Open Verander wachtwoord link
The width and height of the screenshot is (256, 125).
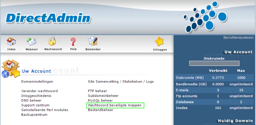pos(40,91)
